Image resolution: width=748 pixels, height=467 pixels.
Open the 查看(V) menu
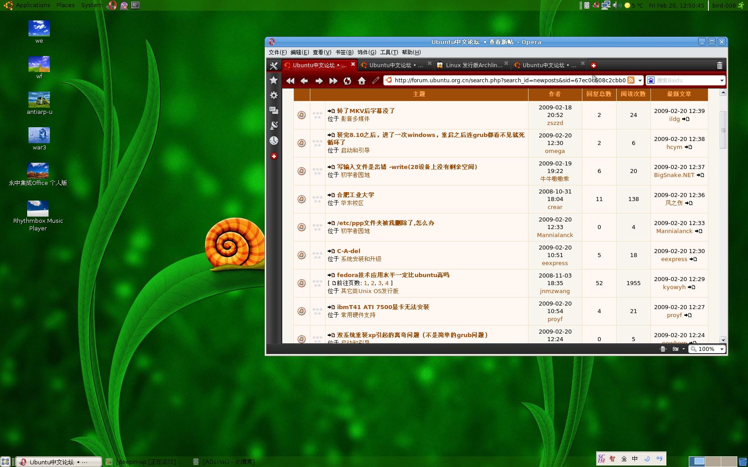point(322,52)
